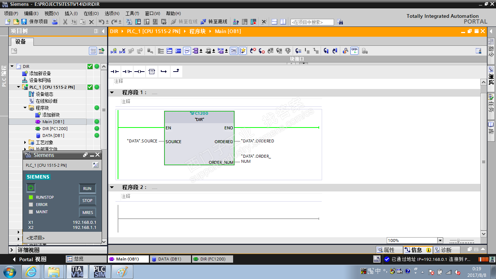This screenshot has width=496, height=279.
Task: Split editor area vertically
Action: (x=283, y=22)
